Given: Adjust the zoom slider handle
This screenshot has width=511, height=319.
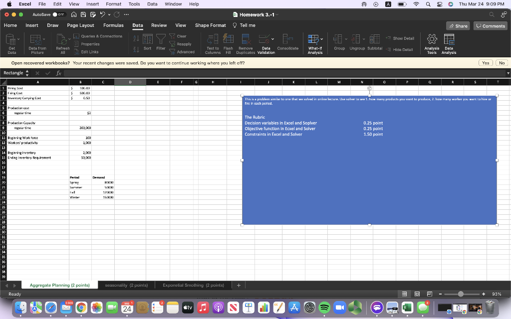Looking at the screenshot, I should click(461, 294).
